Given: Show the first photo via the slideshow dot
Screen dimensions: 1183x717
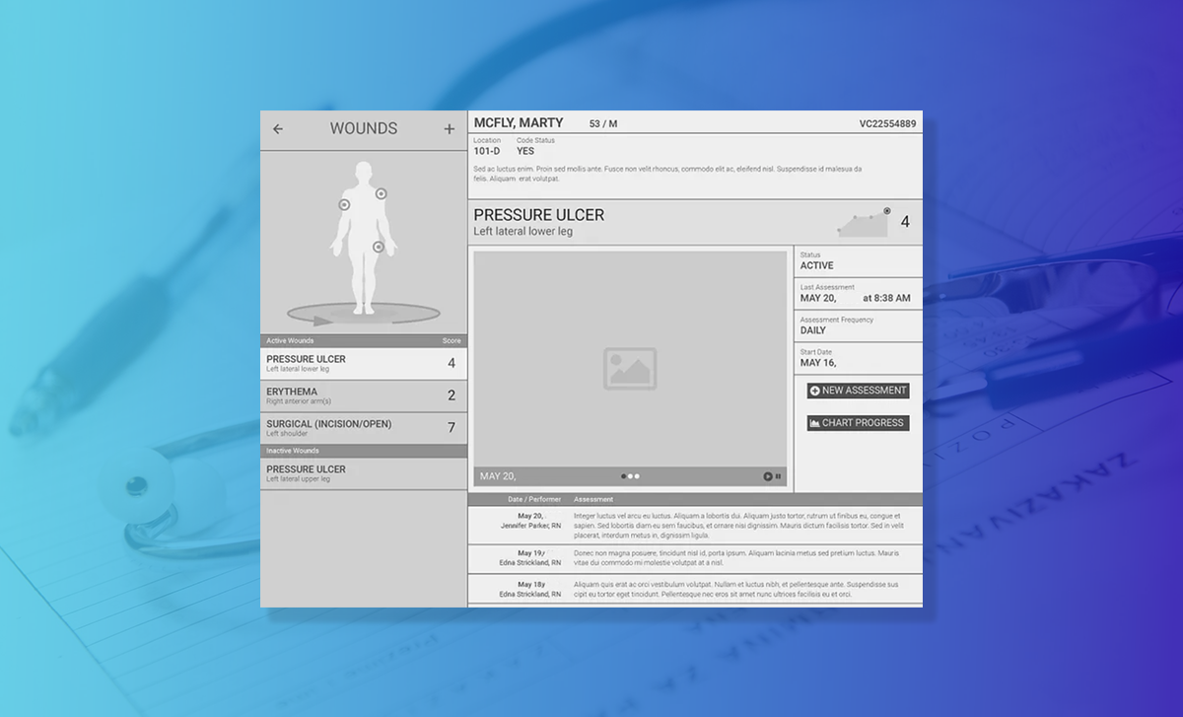Looking at the screenshot, I should pos(623,476).
